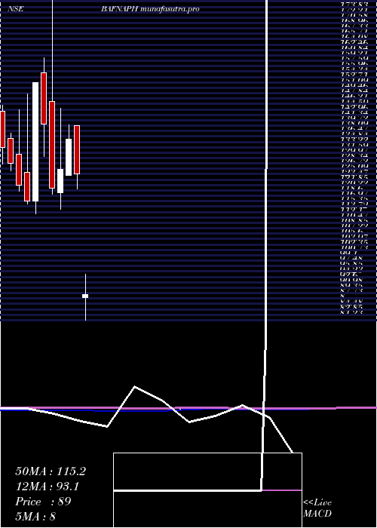Image resolution: width=377 pixels, height=528 pixels.
Task: Select the tallest white candlestick body
Action: [35, 142]
